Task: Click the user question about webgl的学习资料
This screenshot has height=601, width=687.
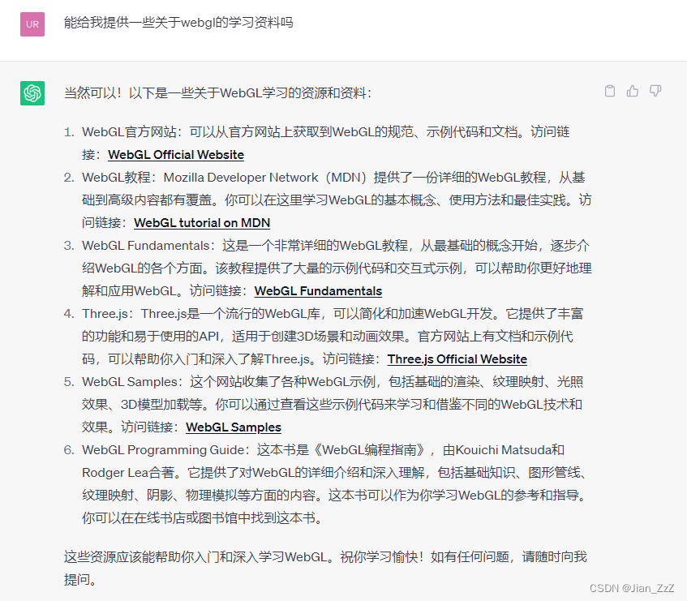Action: click(178, 23)
